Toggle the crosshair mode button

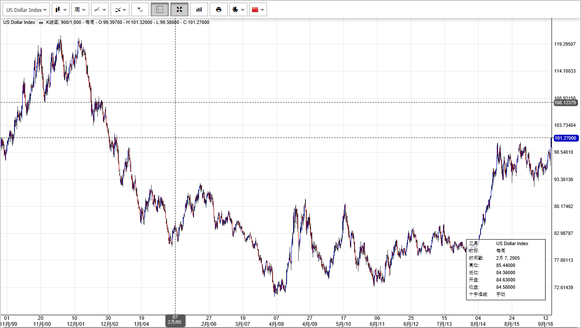(x=160, y=9)
